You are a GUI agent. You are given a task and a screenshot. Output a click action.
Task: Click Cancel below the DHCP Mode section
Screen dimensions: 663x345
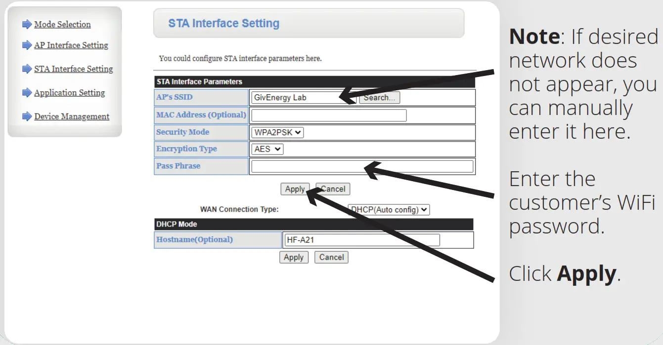[x=331, y=257]
